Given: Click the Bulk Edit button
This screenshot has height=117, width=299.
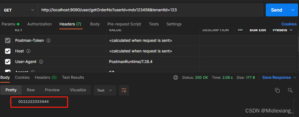Looking at the screenshot, I should click(258, 30).
